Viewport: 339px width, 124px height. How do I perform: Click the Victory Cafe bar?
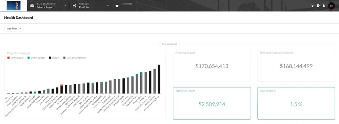[x=141, y=83]
